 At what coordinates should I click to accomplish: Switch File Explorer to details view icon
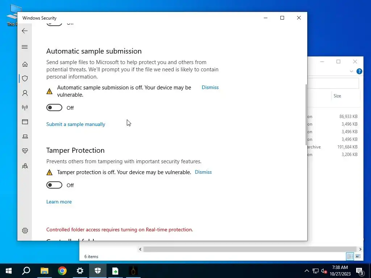click(x=350, y=256)
